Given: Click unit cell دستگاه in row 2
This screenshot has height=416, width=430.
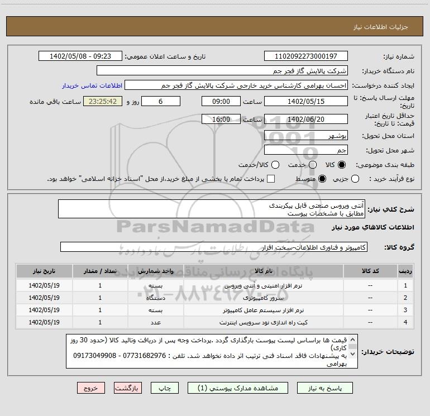Looking at the screenshot, I should (155, 298).
